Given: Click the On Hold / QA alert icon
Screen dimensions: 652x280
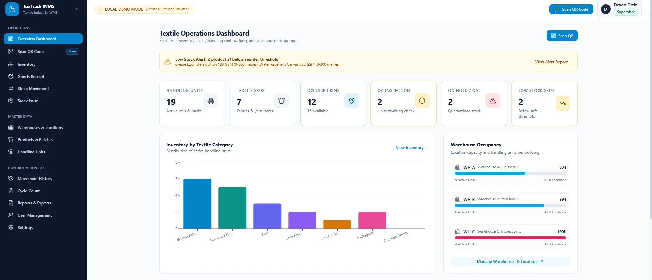Looking at the screenshot, I should pyautogui.click(x=493, y=101).
